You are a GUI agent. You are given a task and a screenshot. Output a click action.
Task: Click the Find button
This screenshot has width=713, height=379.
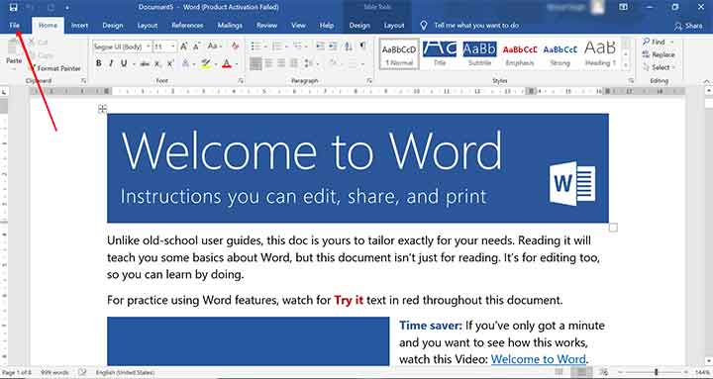pos(654,42)
